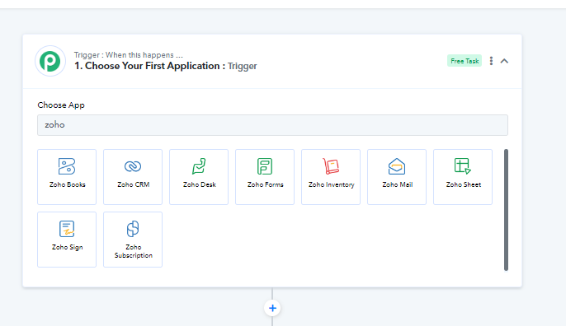Screen dimensions: 566x326
Task: Collapse the trigger step with chevron
Action: [x=504, y=61]
